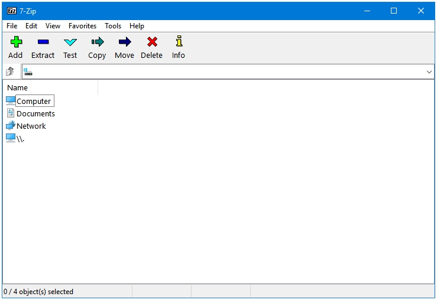Sort by the Name column header
Image resolution: width=437 pixels, height=300 pixels.
[51, 87]
